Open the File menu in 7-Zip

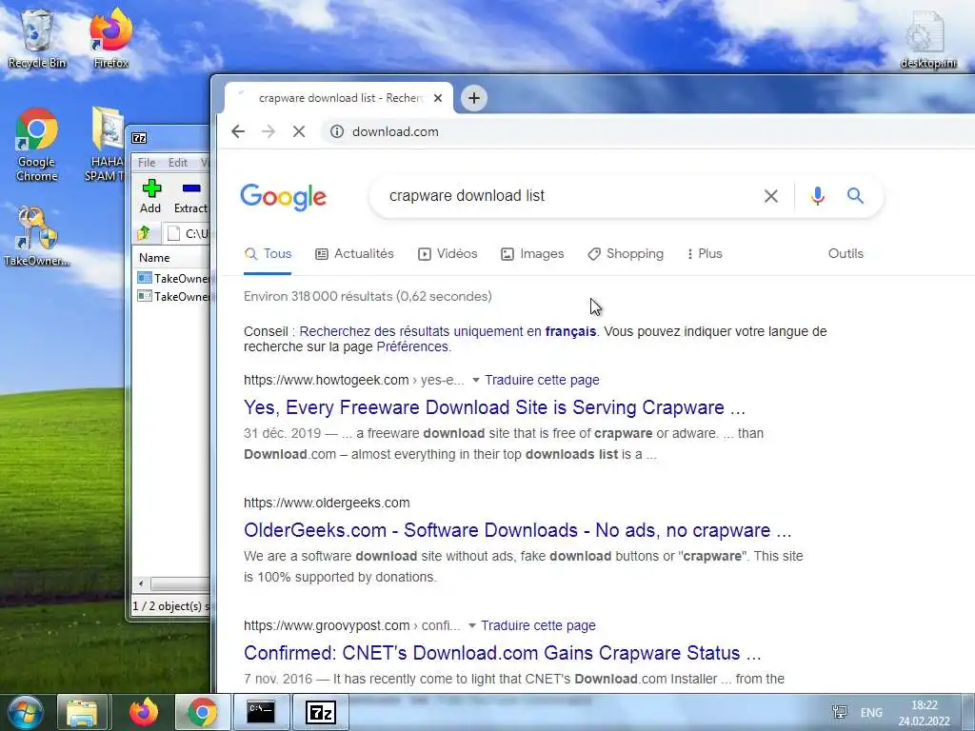tap(147, 162)
